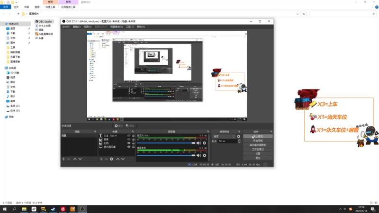Image resolution: width=379 pixels, height=213 pixels.
Task: Open taskbar search magnifier
Action: [14, 209]
